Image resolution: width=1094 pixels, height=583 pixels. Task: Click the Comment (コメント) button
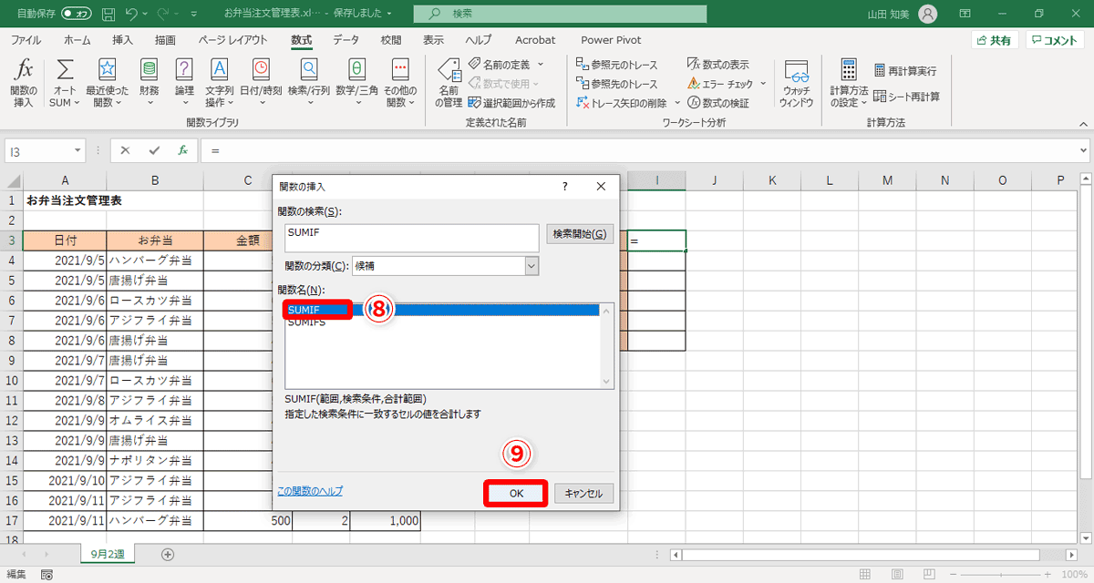tap(1055, 40)
